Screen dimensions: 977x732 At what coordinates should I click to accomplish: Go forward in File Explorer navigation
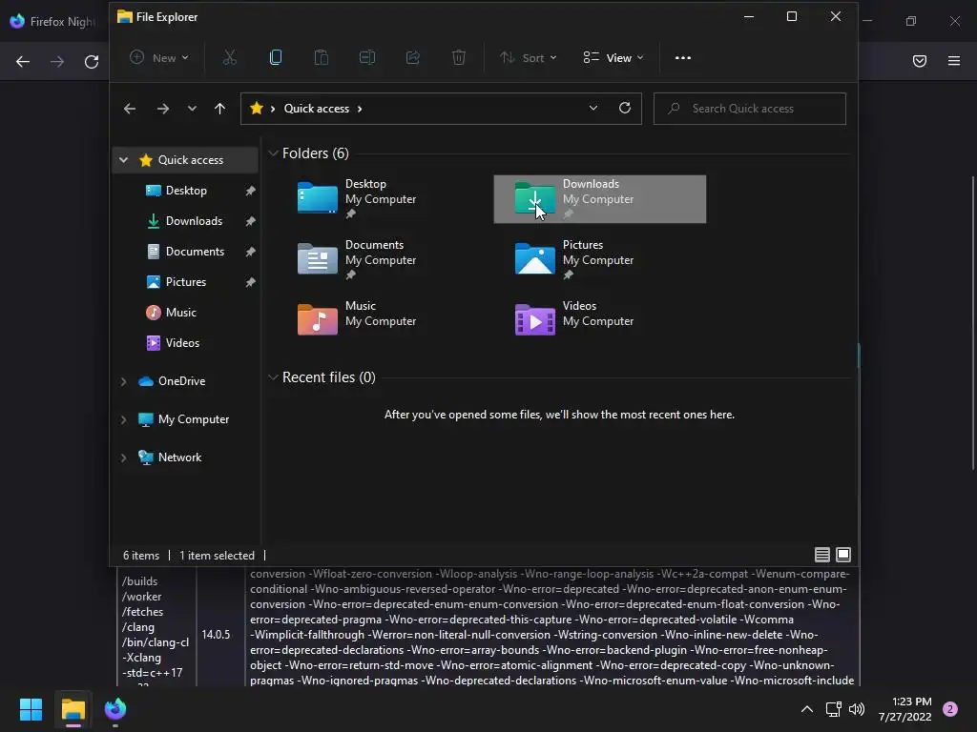point(162,109)
